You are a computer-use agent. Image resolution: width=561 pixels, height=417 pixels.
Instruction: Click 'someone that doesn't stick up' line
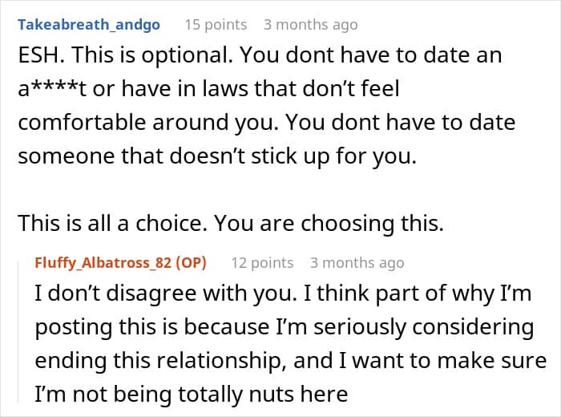(217, 156)
